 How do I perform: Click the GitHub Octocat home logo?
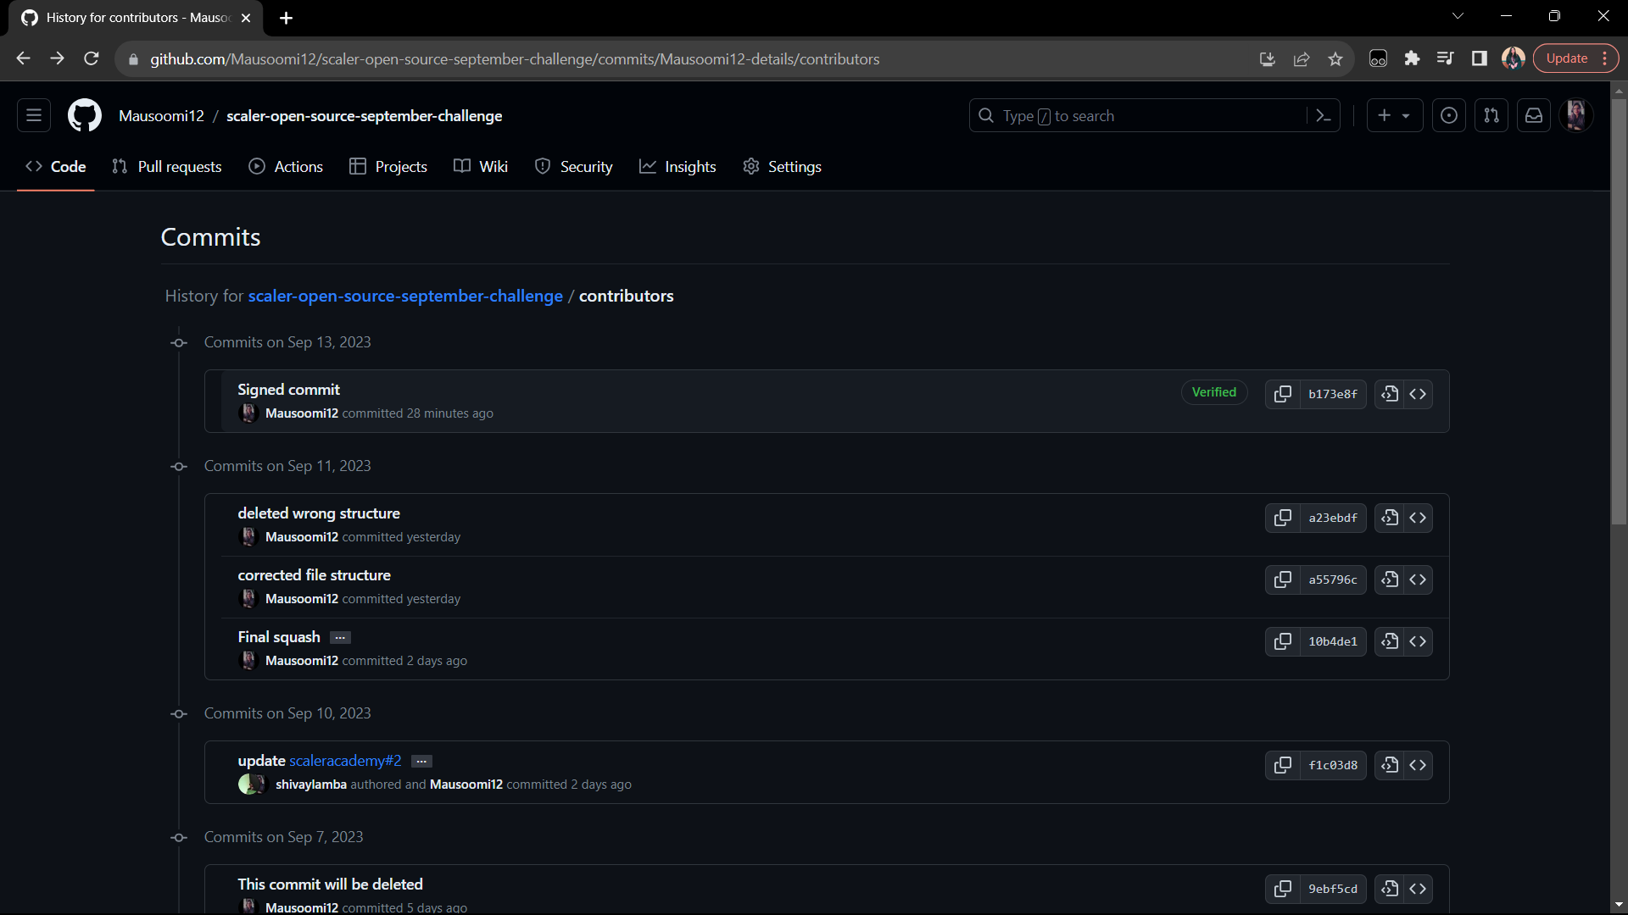85,116
